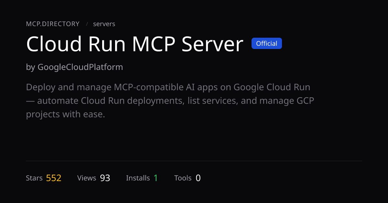Click the description line starting 'Deploy and manage'
388x203 pixels.
[x=168, y=87]
